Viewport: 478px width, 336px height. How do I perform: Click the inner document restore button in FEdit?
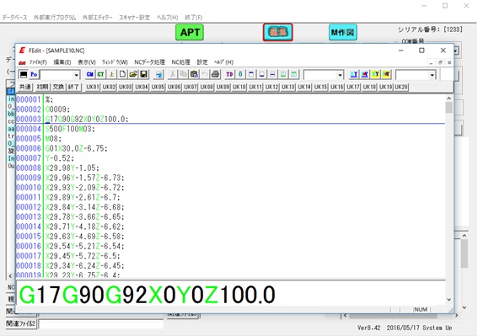440,62
